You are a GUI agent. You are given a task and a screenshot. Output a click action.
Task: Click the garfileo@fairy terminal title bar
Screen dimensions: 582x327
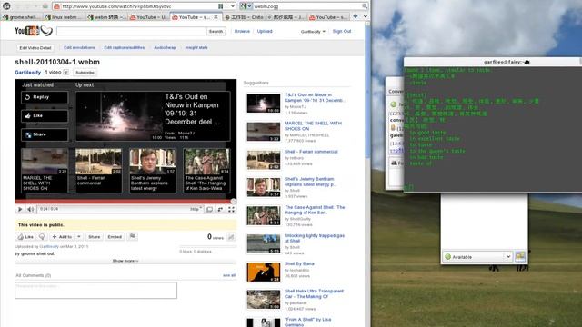pos(493,62)
